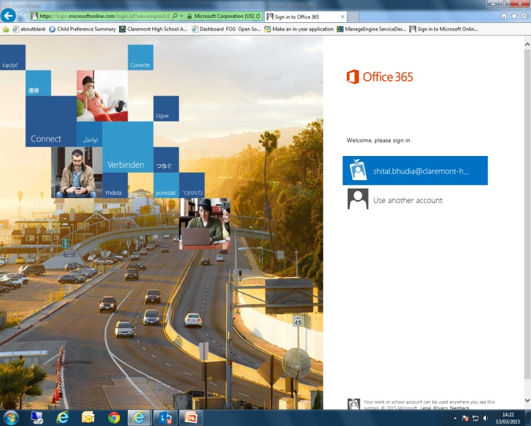Click the work account badge symbol at footer
The width and height of the screenshot is (531, 426).
point(353,404)
